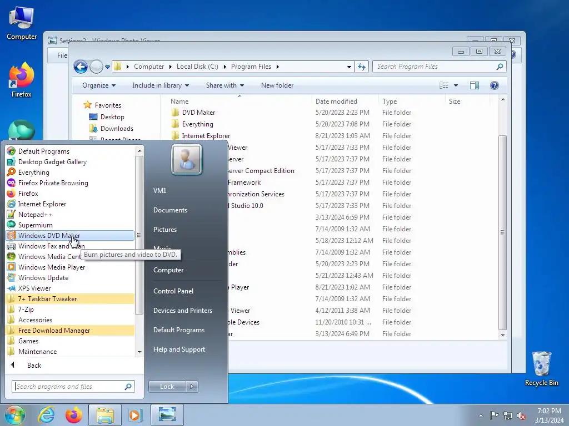Select the Internet Explorer folder
The height and width of the screenshot is (426, 569).
pyautogui.click(x=206, y=136)
